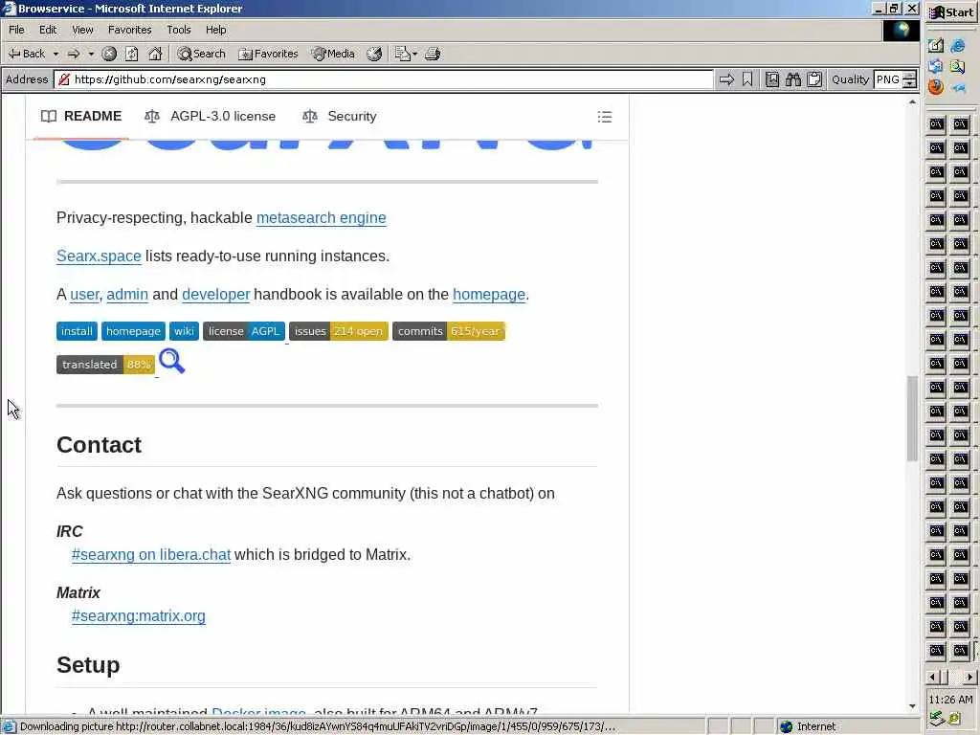Viewport: 980px width, 735px height.
Task: Click the binoculars find icon
Action: click(x=793, y=79)
